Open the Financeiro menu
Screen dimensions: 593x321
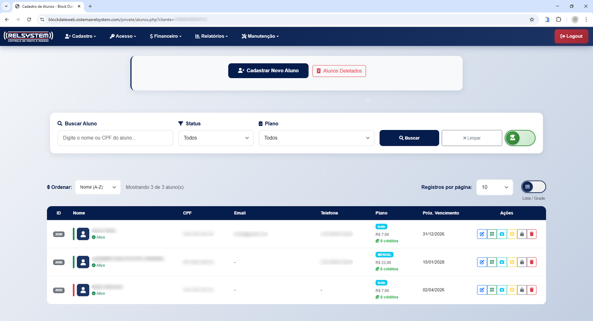(x=166, y=36)
